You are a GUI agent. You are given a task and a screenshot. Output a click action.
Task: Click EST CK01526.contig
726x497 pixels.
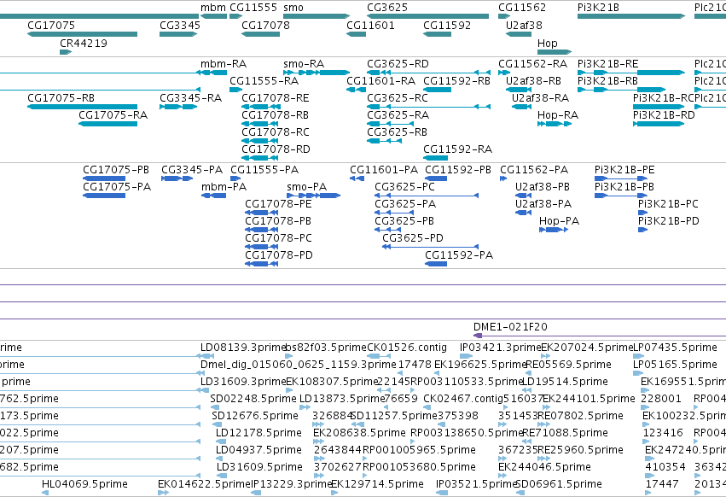(x=379, y=356)
